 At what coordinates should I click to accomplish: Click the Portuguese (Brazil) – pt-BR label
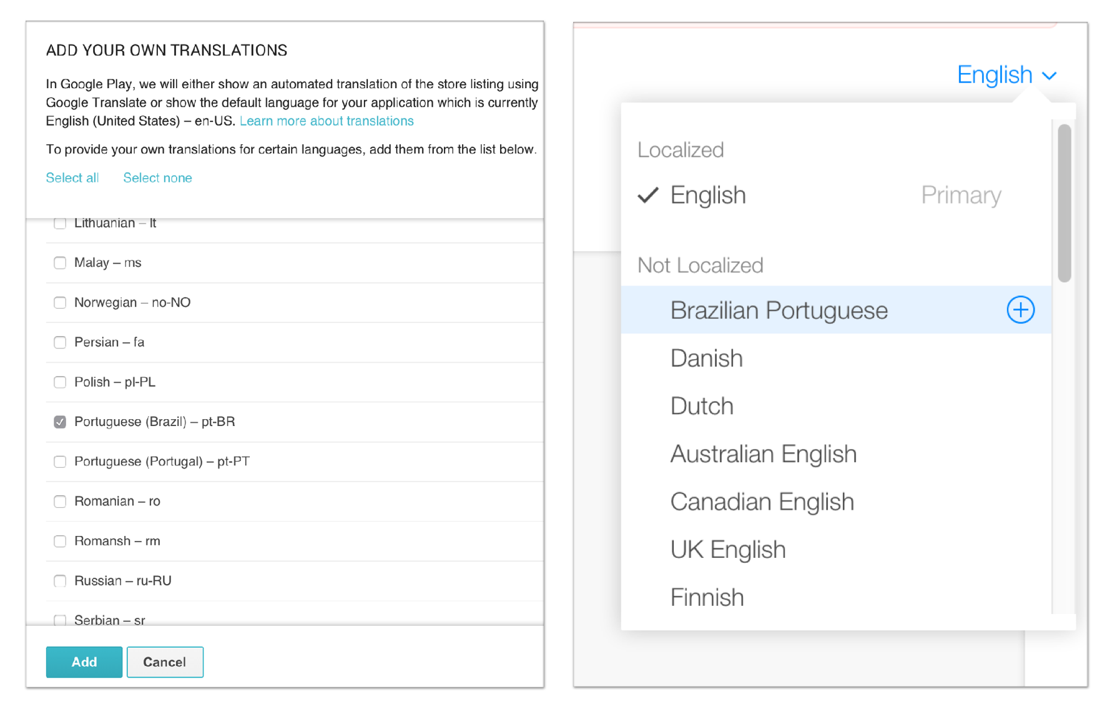(x=154, y=422)
